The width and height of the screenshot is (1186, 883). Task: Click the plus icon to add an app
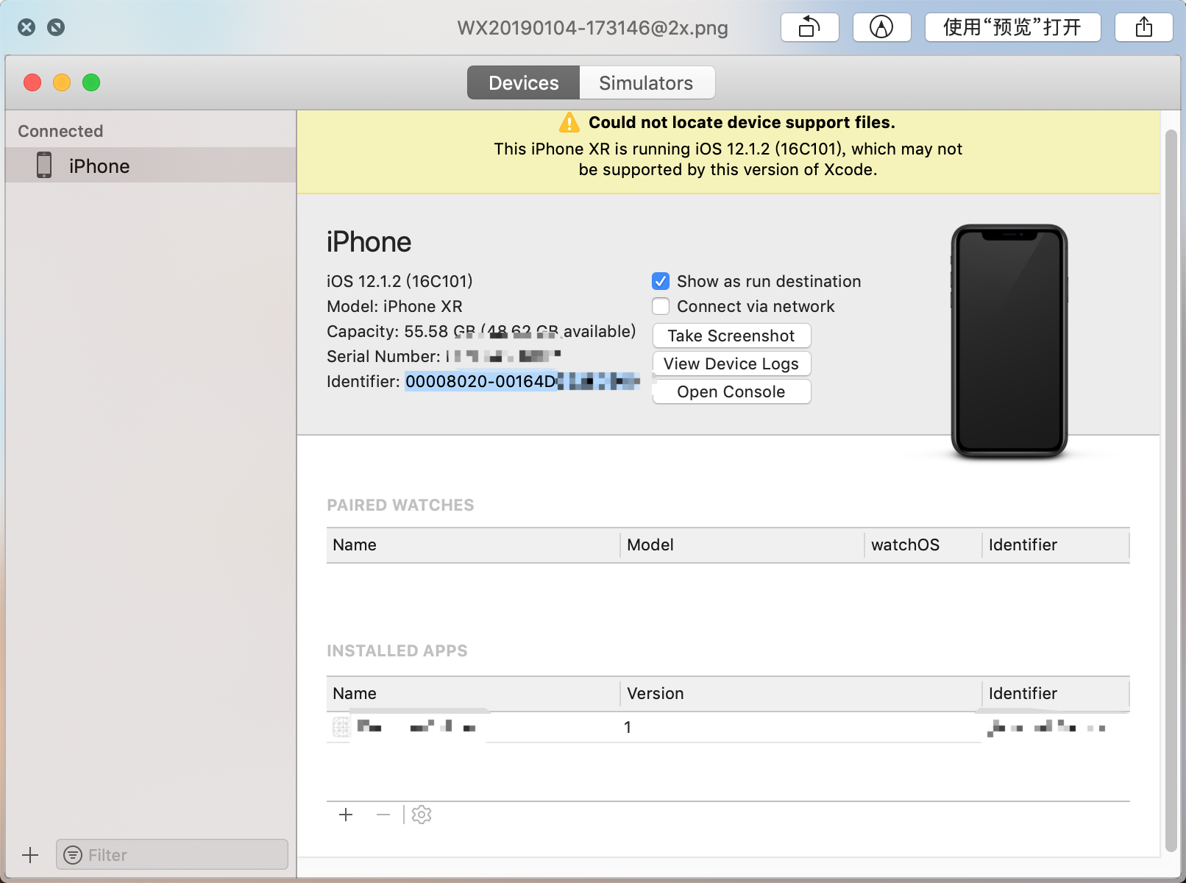coord(346,815)
